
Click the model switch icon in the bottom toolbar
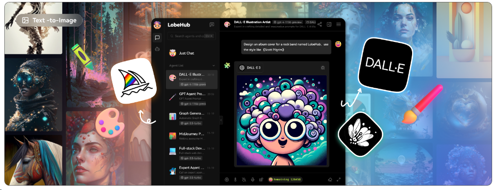pos(227,179)
